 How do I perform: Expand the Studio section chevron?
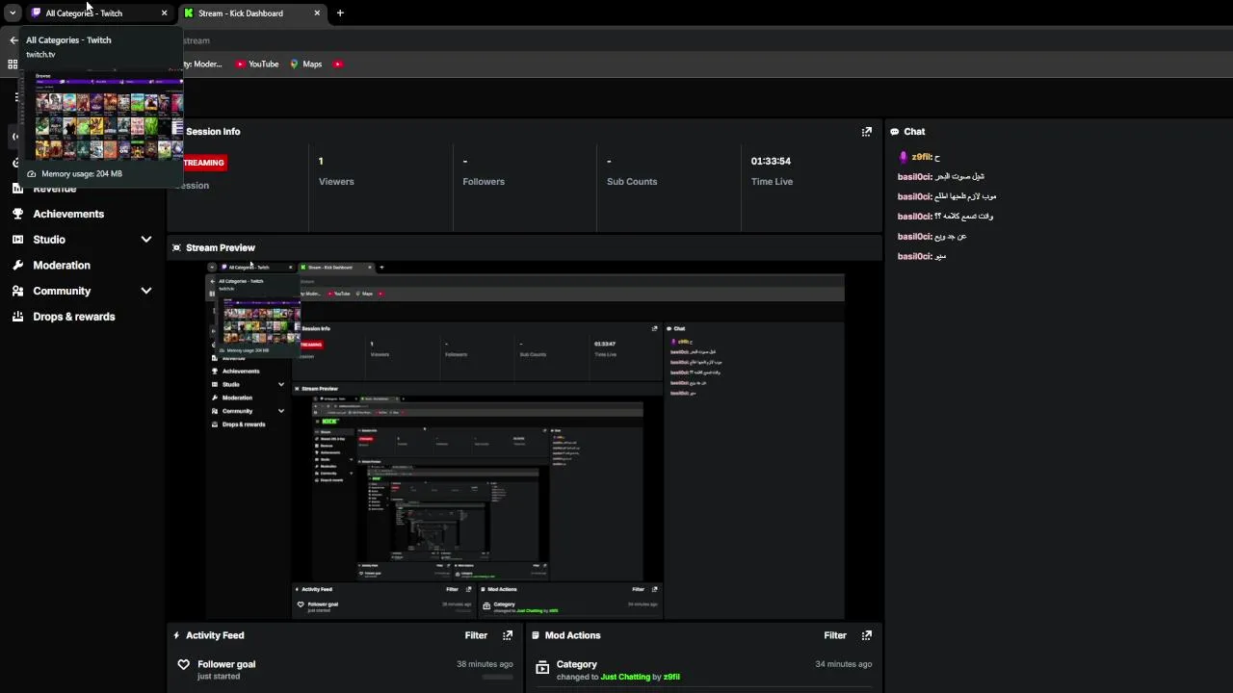[x=146, y=240]
